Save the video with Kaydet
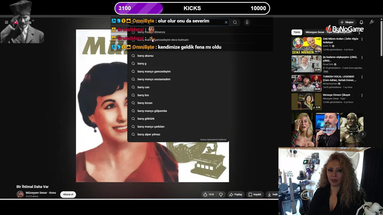Viewport: 383px width, 215px height. tap(255, 194)
